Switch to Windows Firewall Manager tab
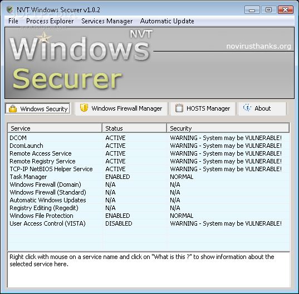This screenshot has height=294, width=299. coord(121,108)
